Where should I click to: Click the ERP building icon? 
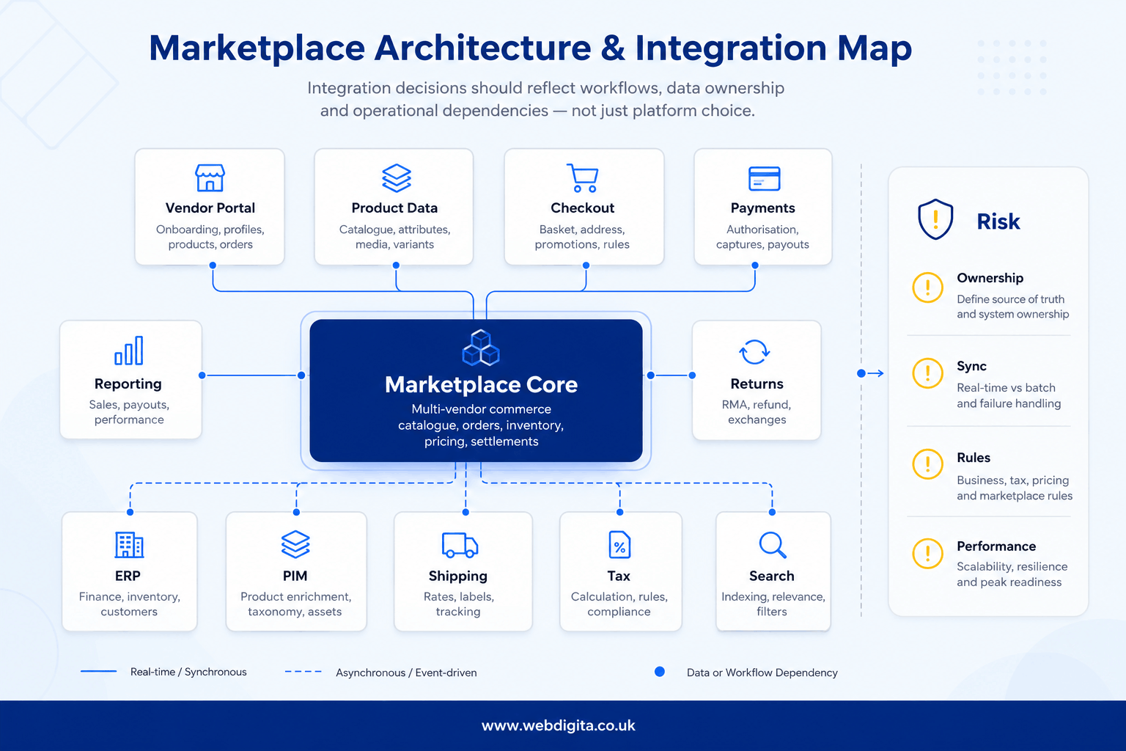point(129,545)
